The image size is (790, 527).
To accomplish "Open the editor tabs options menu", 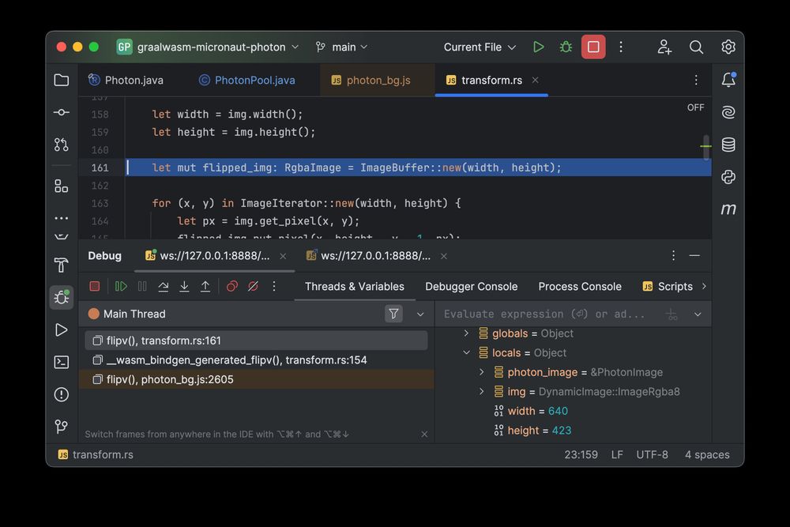I will [696, 80].
